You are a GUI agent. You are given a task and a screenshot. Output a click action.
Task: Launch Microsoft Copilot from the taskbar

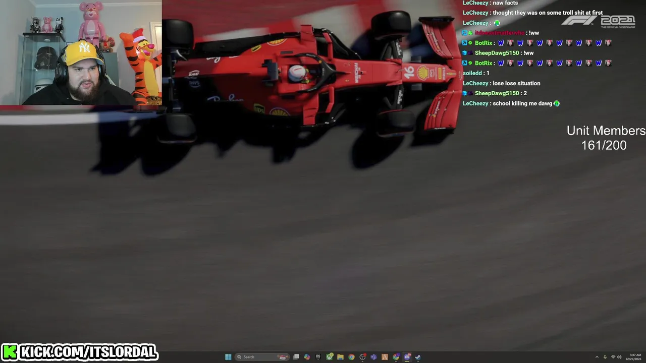[x=307, y=357]
